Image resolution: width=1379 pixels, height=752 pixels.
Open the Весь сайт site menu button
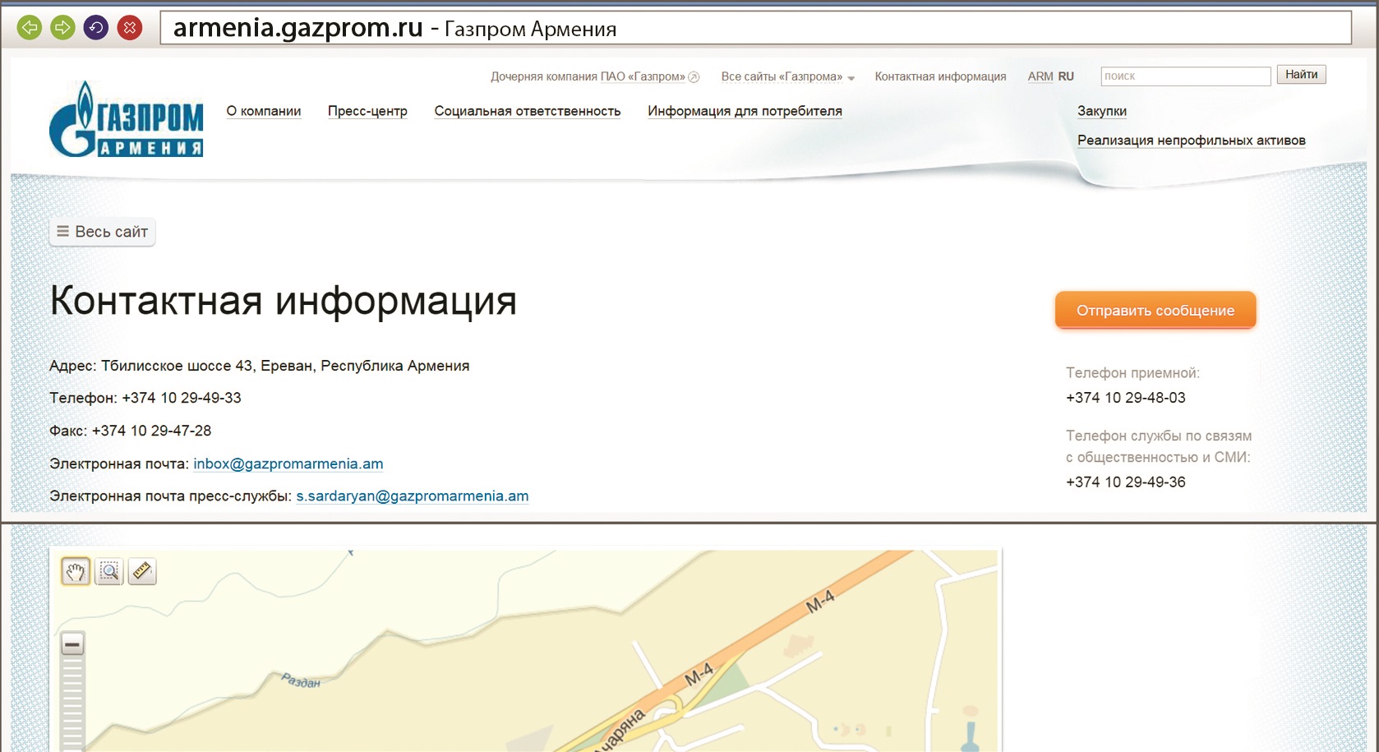tap(103, 232)
